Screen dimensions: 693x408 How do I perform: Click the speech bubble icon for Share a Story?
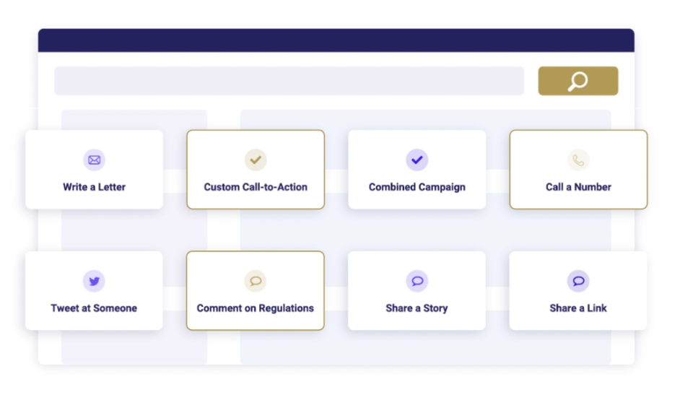click(417, 281)
